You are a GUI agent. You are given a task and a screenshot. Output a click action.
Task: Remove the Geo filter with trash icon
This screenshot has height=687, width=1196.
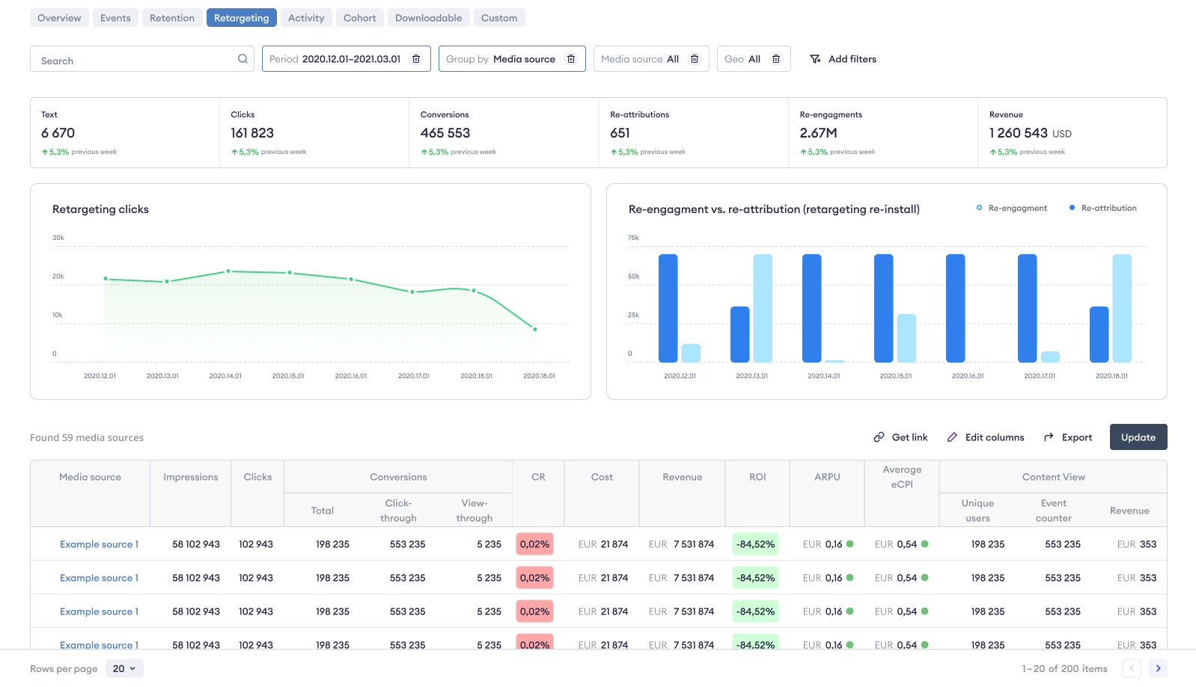[x=776, y=59]
